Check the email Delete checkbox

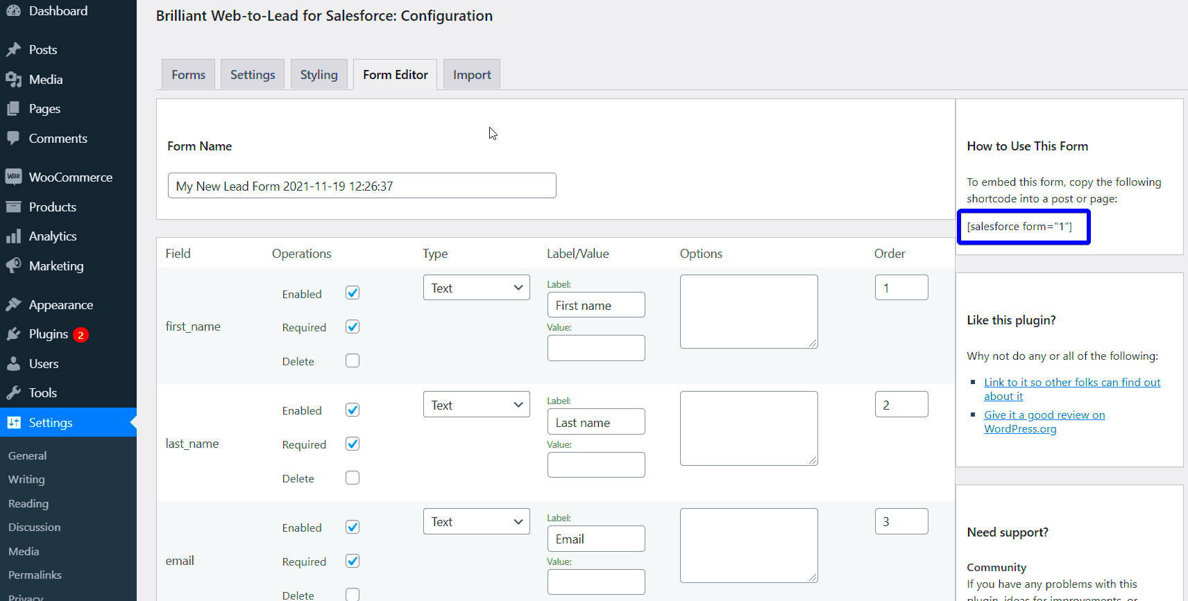pyautogui.click(x=353, y=594)
